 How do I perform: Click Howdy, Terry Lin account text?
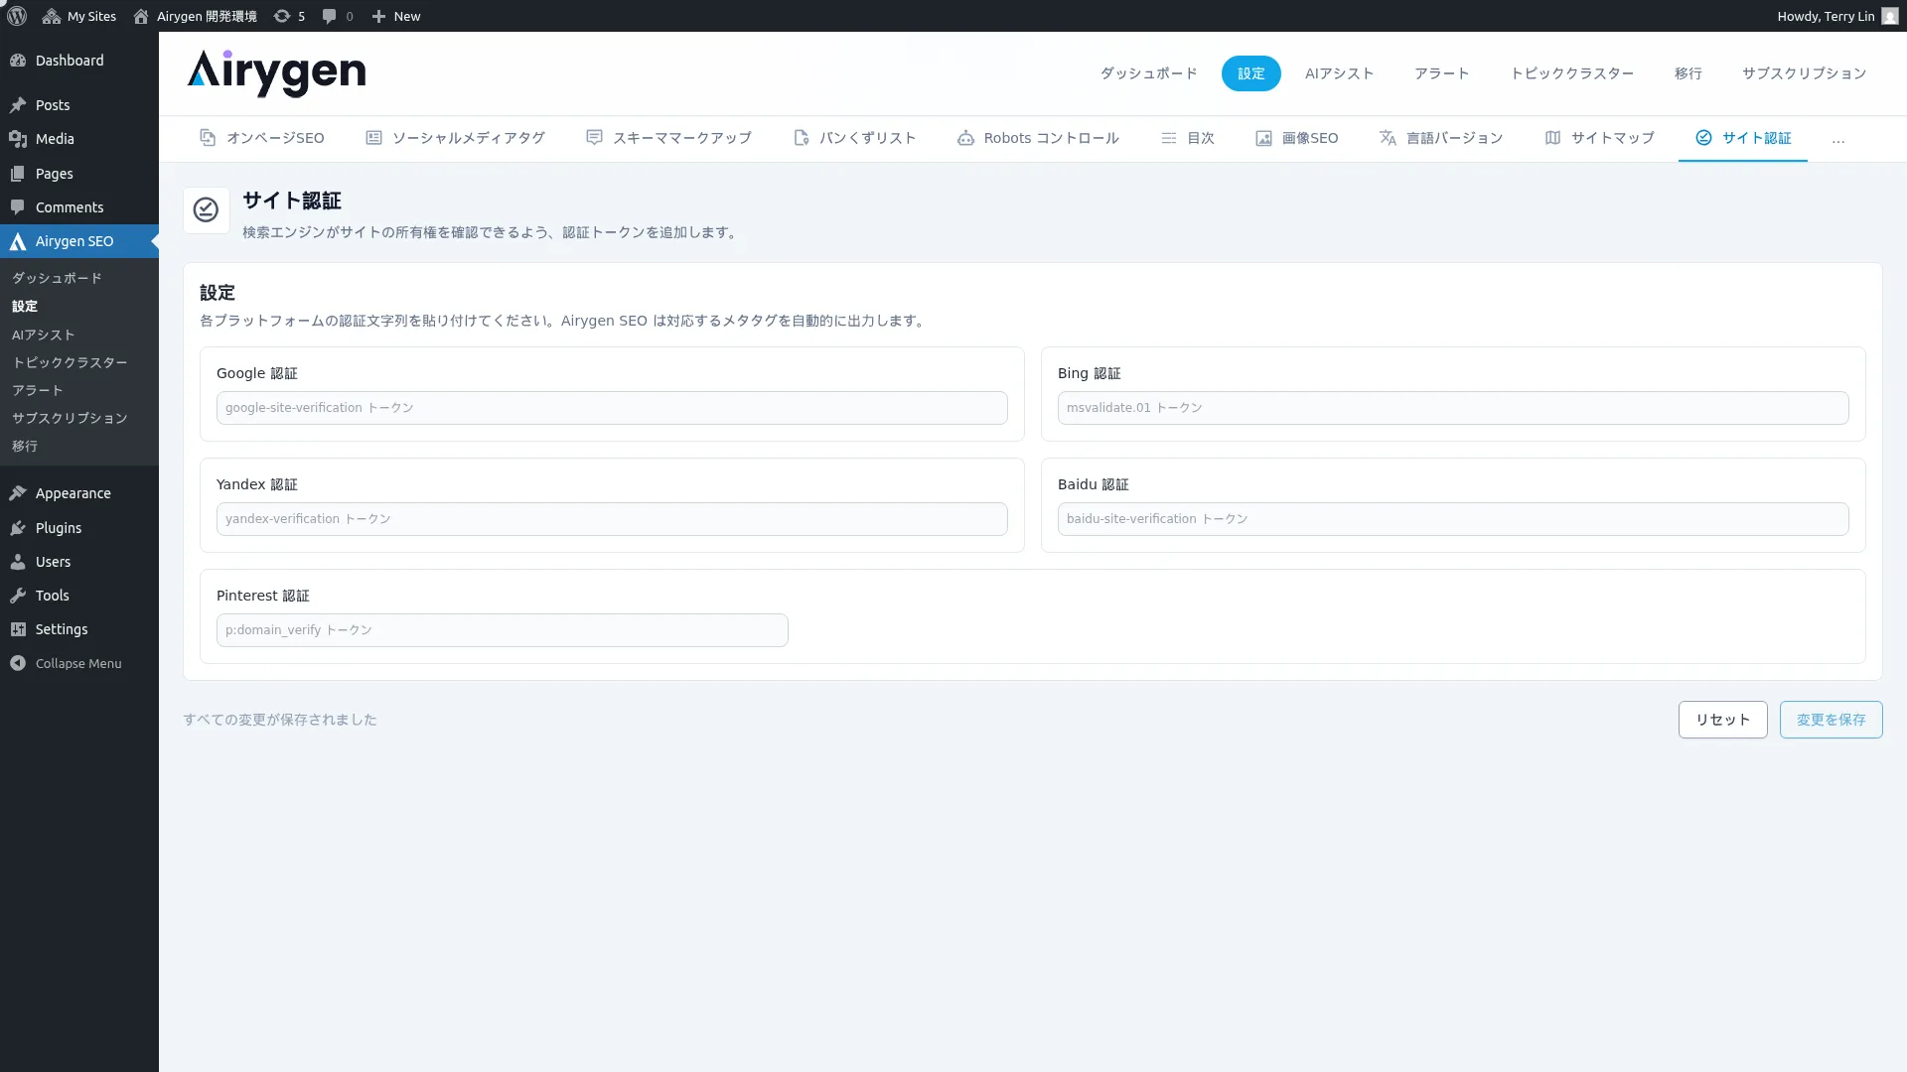(x=1826, y=16)
